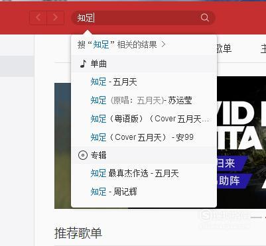Screen dimensions: 266x246
Task: Choose 知足（Cover 五月天）- 安99
Action: tap(144, 137)
